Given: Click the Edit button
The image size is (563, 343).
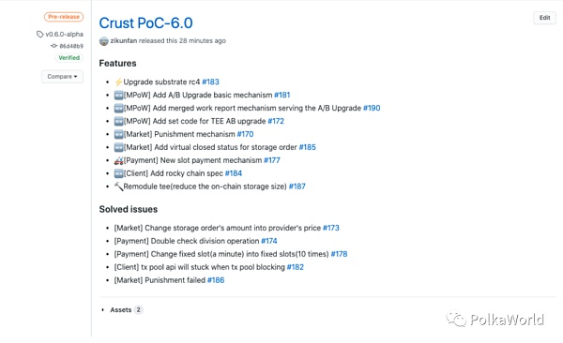Looking at the screenshot, I should 544,18.
